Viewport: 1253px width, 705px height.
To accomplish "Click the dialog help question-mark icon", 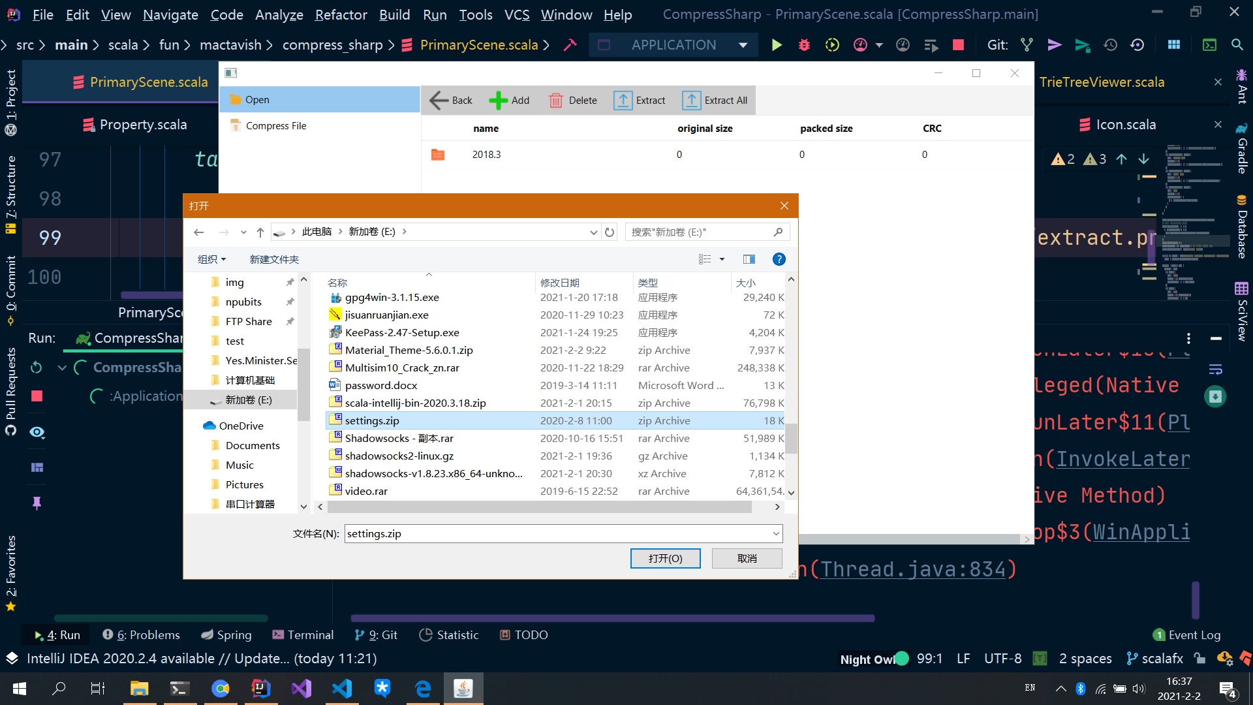I will pyautogui.click(x=779, y=259).
